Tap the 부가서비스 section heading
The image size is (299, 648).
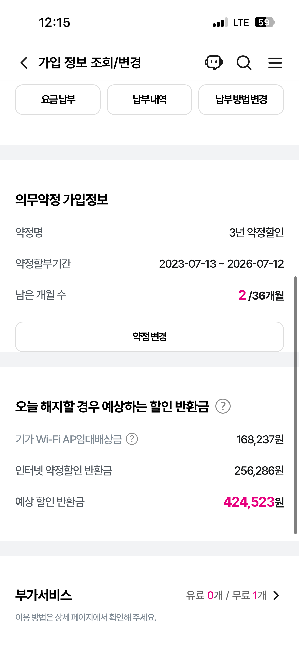point(44,595)
